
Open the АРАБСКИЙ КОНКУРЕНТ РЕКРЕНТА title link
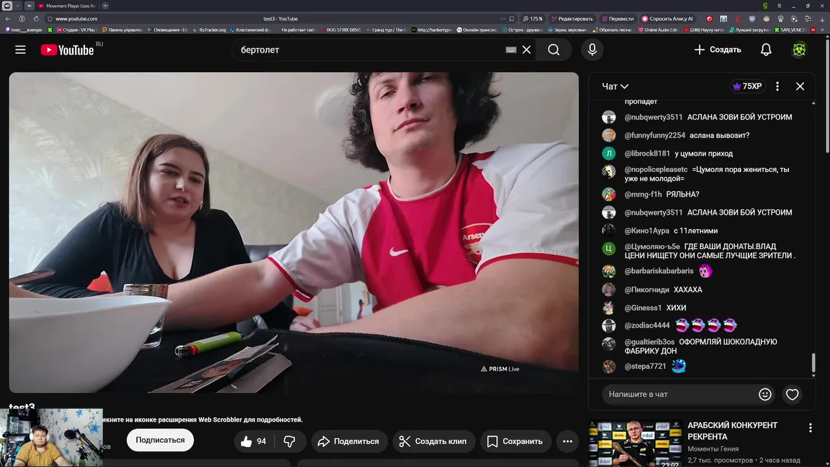(732, 431)
